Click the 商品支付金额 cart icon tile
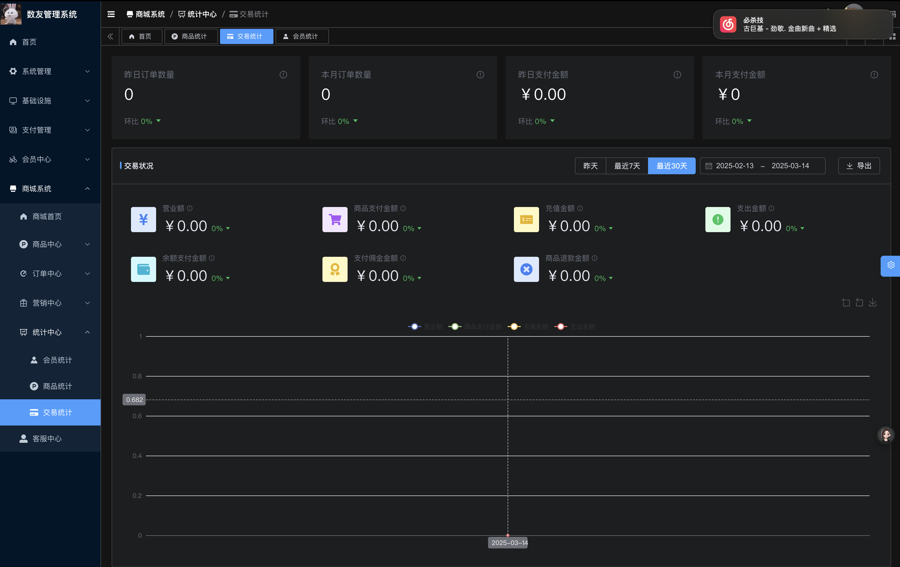 (335, 219)
